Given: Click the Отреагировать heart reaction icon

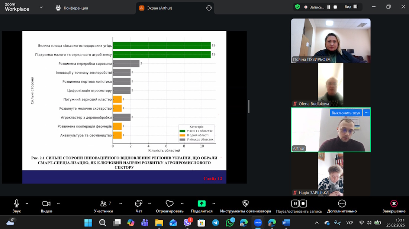Looking at the screenshot, I should point(170,203).
